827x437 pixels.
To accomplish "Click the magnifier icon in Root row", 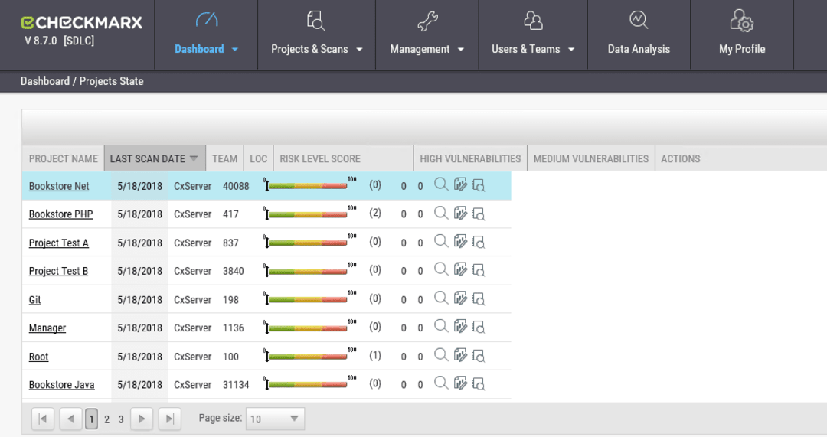I will [x=441, y=355].
